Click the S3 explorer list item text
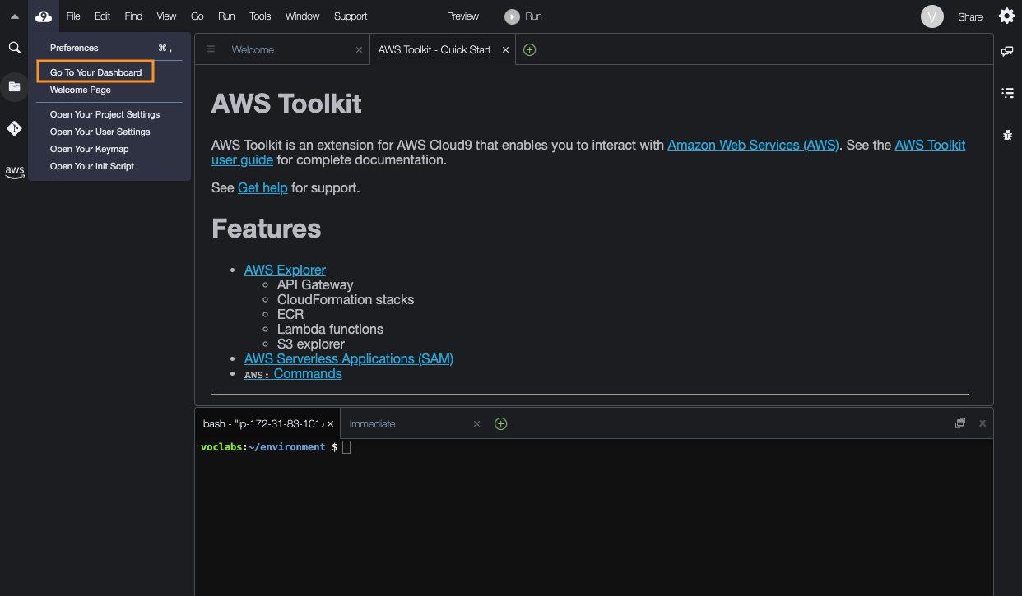Screen dimensions: 1022x596 311,344
